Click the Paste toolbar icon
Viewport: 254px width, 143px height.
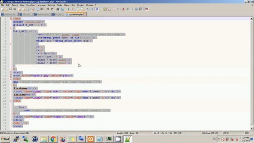(42, 9)
